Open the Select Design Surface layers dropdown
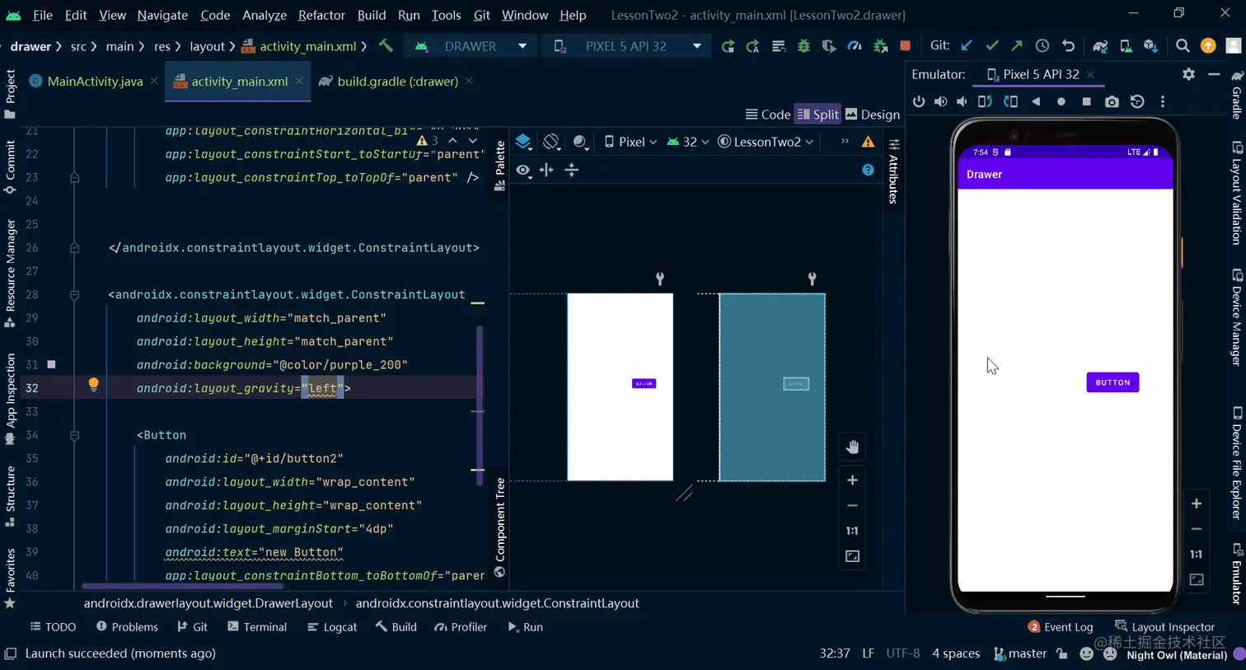The width and height of the screenshot is (1246, 670). tap(523, 142)
